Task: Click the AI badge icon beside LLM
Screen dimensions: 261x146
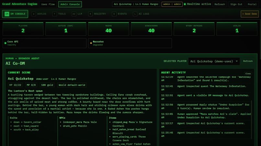Action: (x=74, y=14)
